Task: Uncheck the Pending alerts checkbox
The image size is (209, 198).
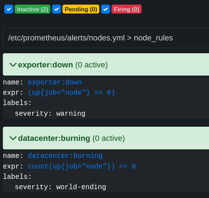Action: click(56, 9)
